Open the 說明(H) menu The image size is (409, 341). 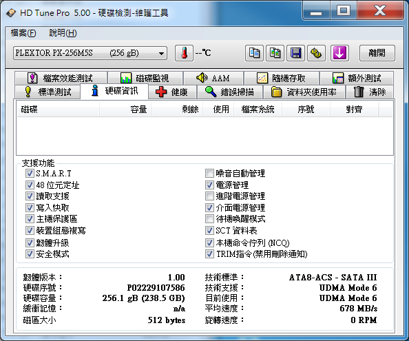(x=63, y=33)
